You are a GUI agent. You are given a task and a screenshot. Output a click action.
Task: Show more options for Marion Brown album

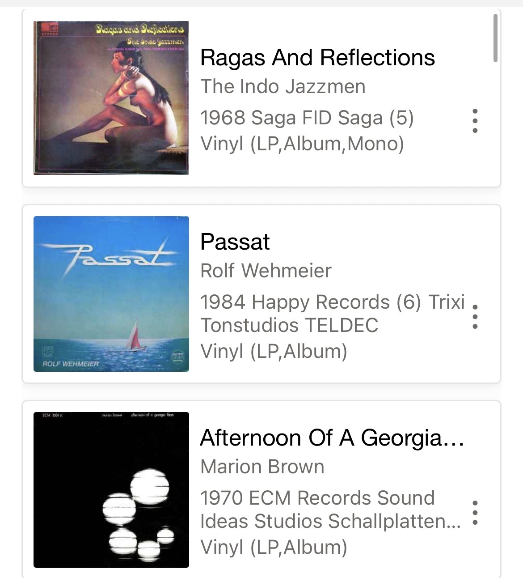(475, 513)
